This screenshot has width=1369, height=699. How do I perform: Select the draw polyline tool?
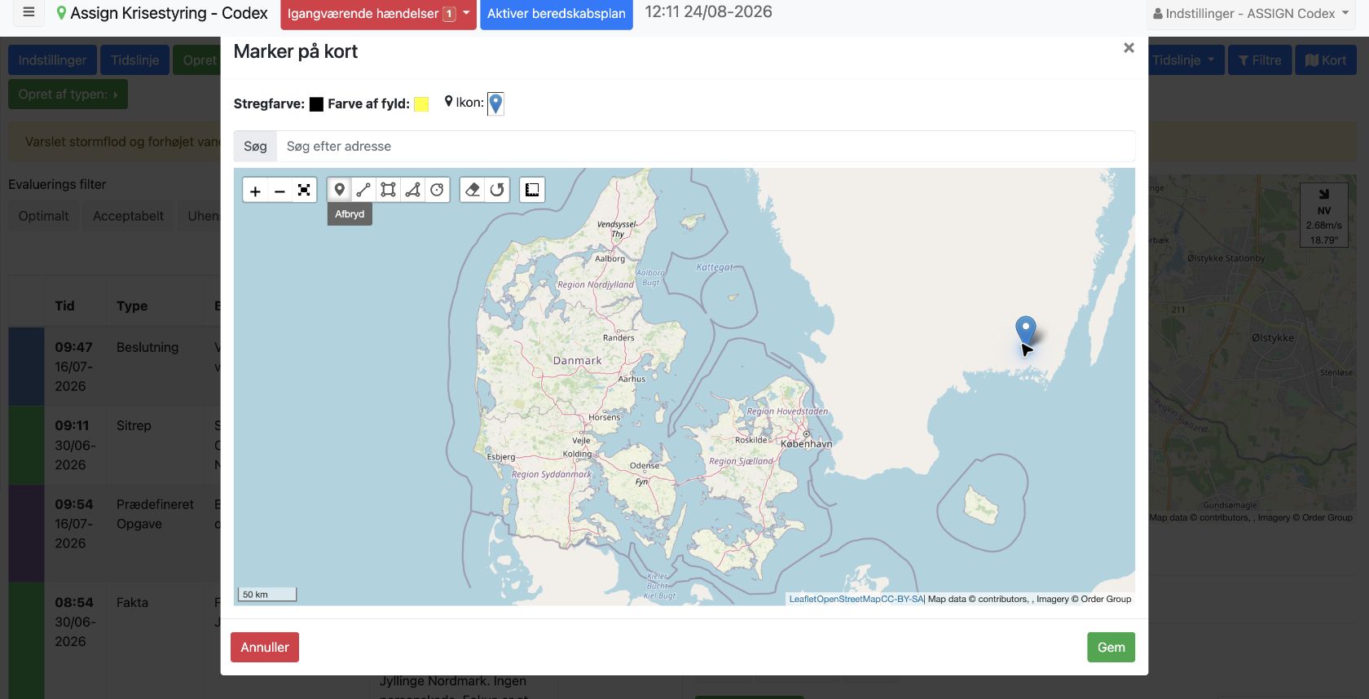[x=363, y=190]
